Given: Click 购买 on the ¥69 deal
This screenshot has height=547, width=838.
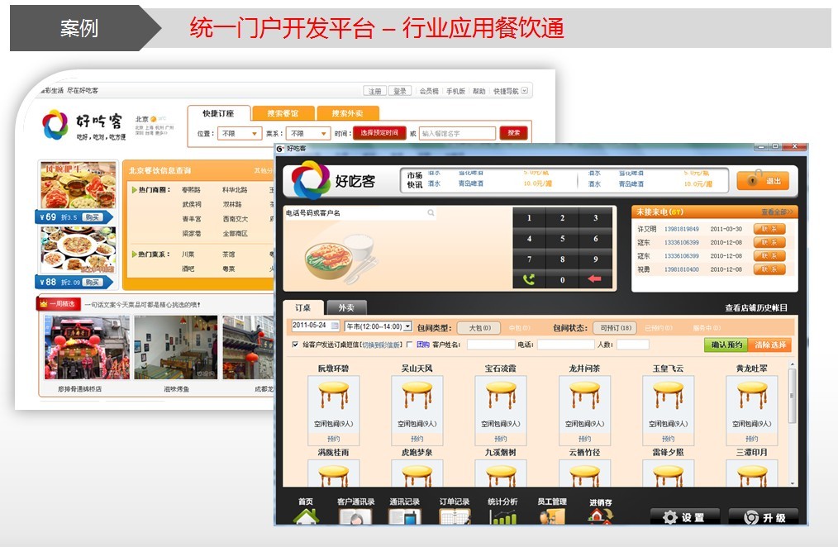Looking at the screenshot, I should click(92, 216).
